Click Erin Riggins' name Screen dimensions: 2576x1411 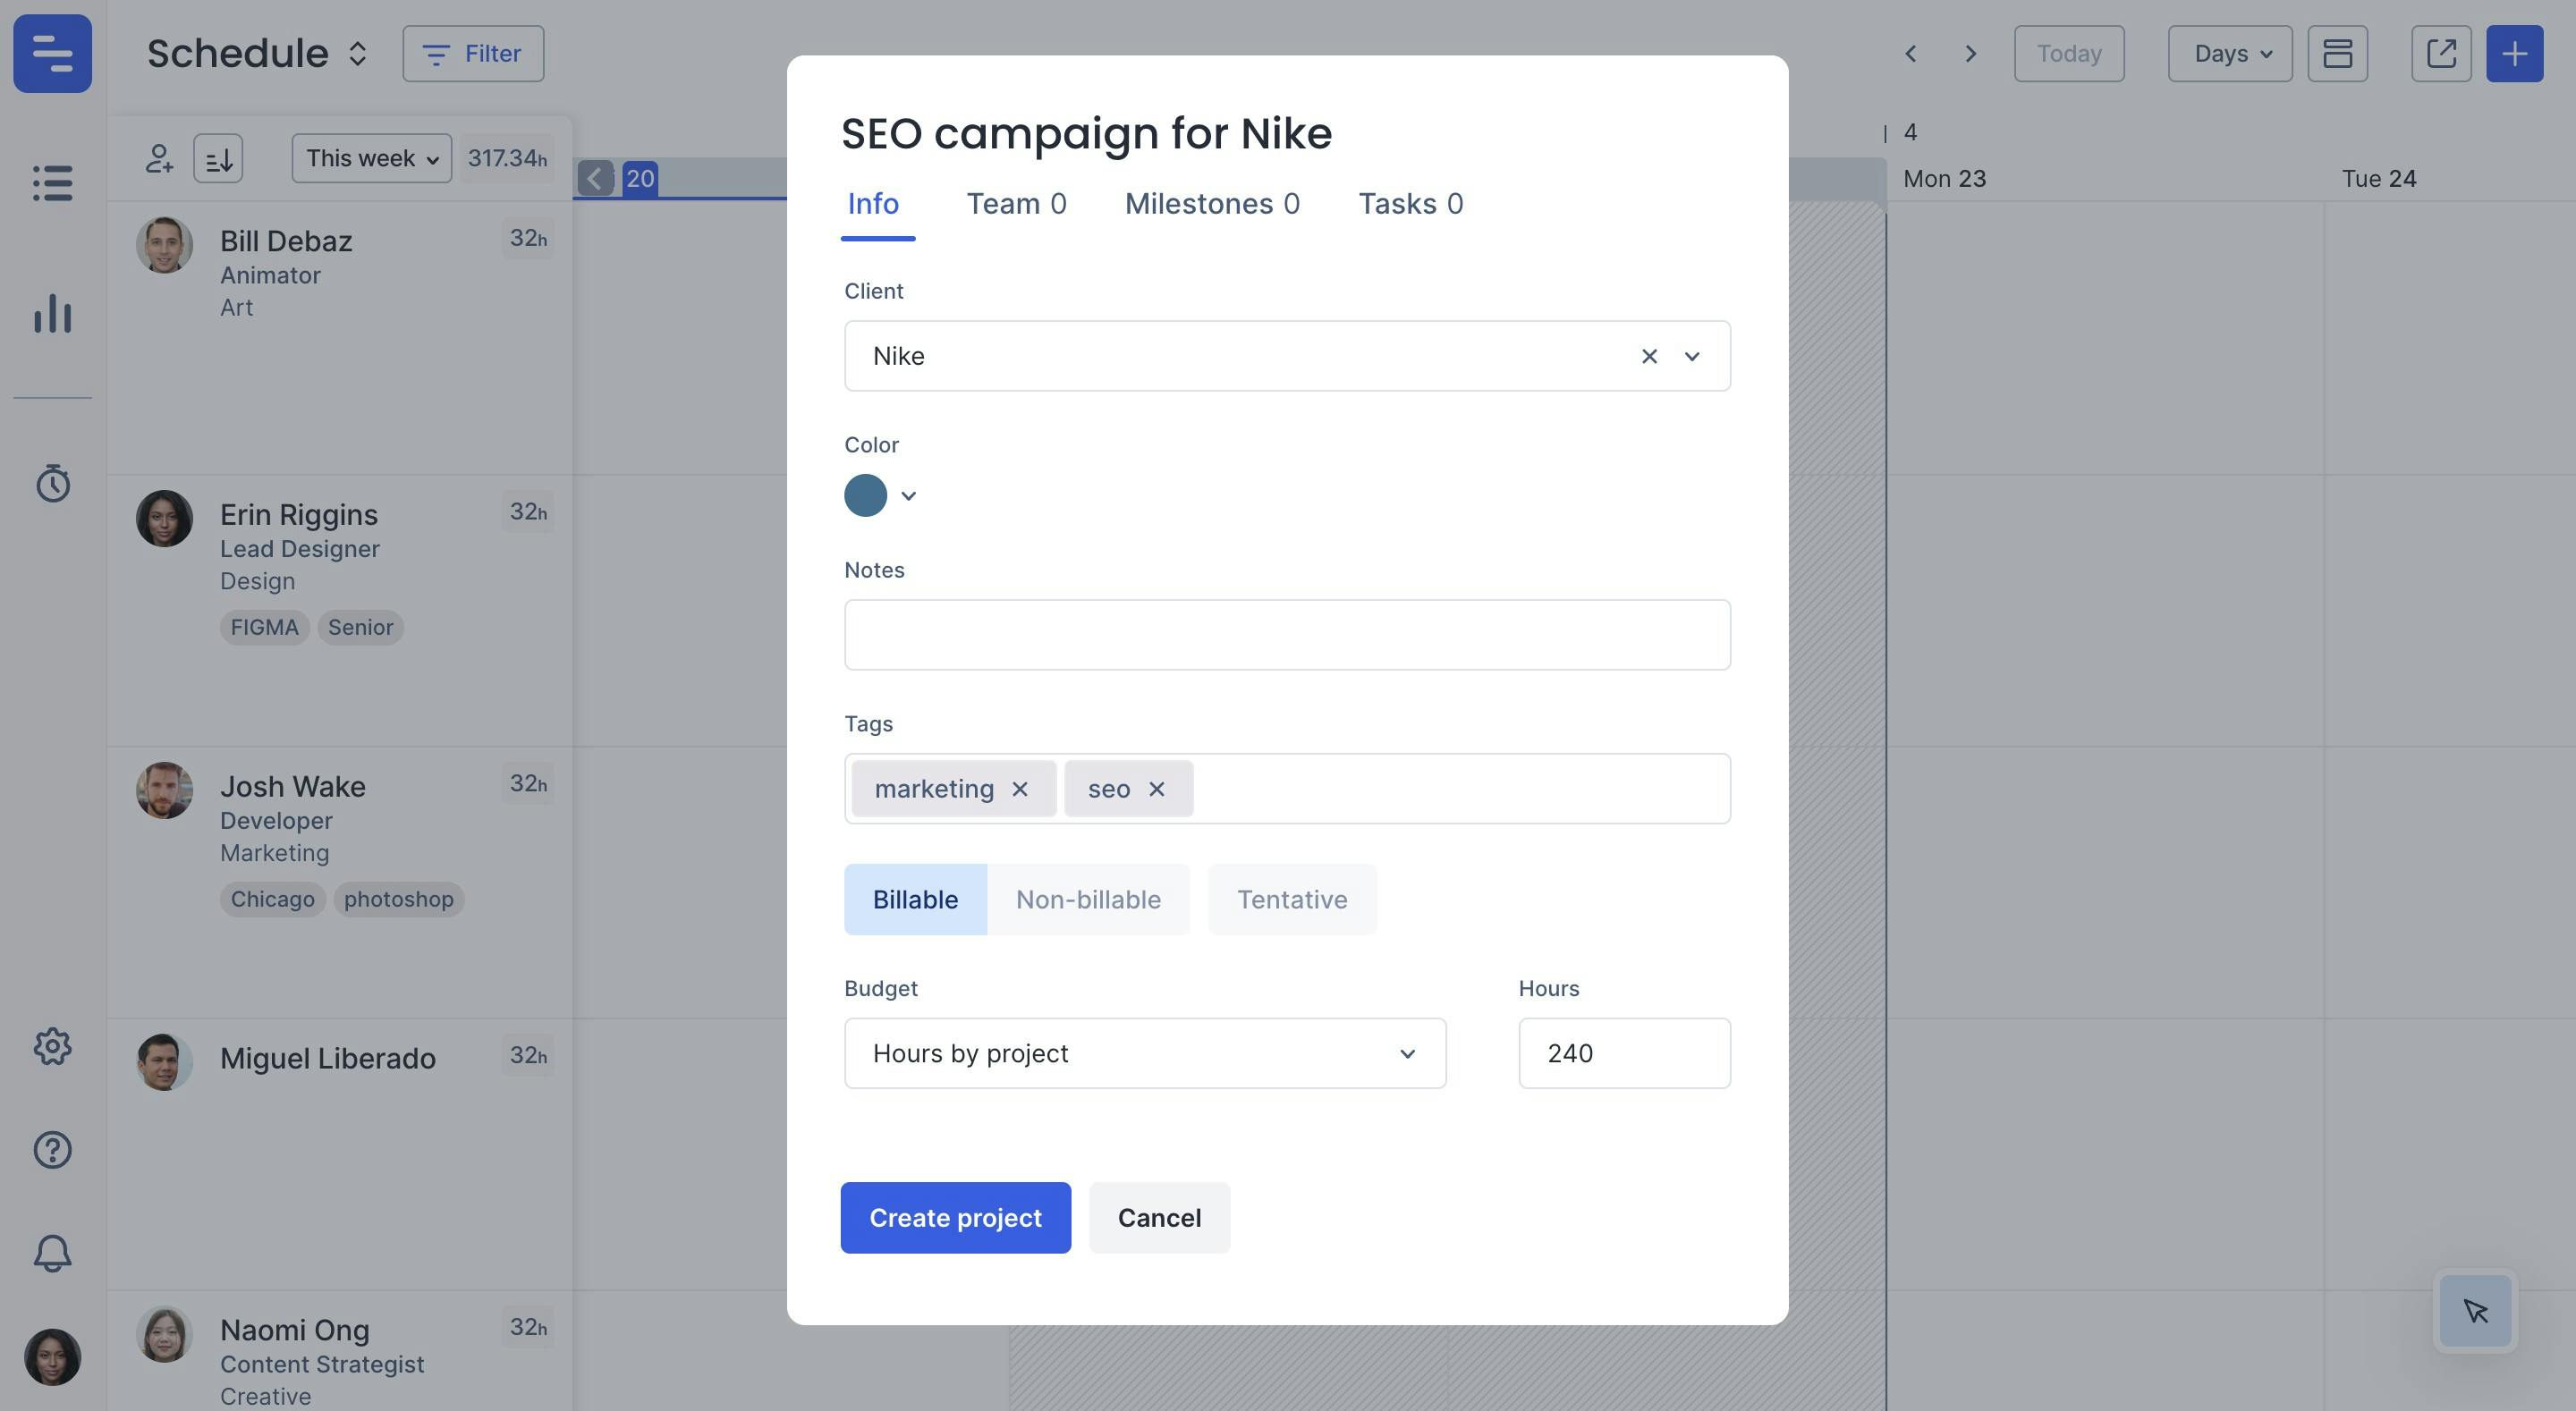299,514
